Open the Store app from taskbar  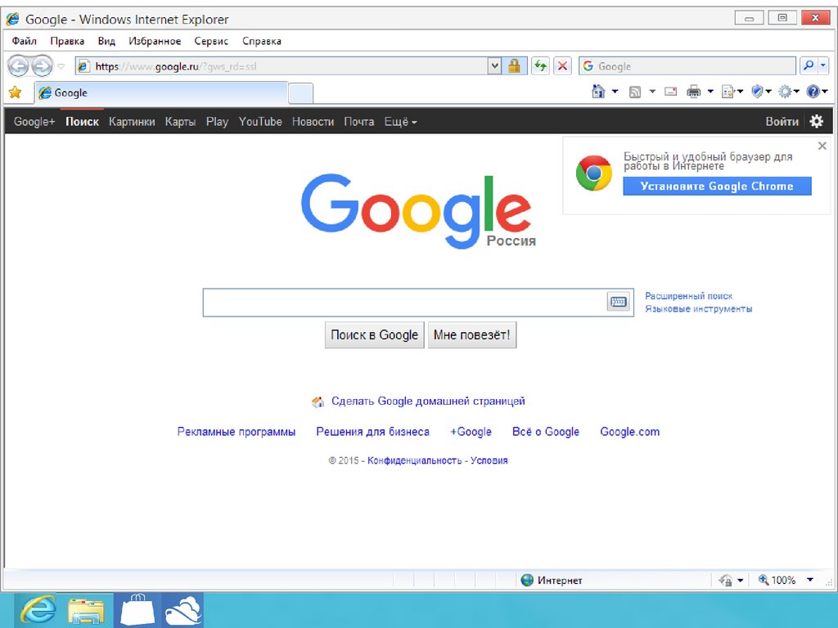tap(136, 610)
